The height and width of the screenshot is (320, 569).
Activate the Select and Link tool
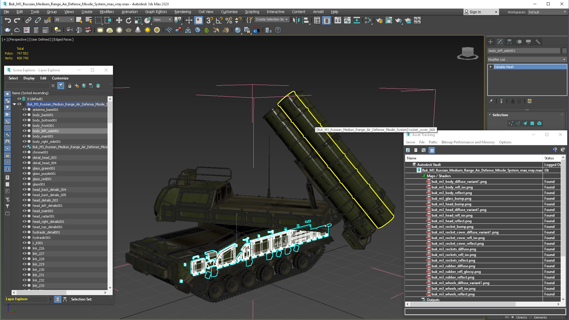coord(28,20)
